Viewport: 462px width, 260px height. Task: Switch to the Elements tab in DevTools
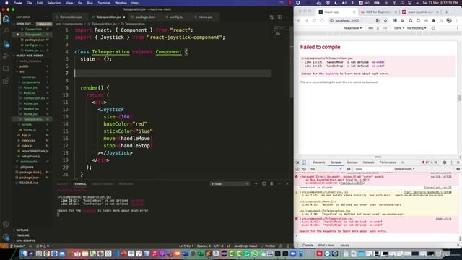[318, 162]
